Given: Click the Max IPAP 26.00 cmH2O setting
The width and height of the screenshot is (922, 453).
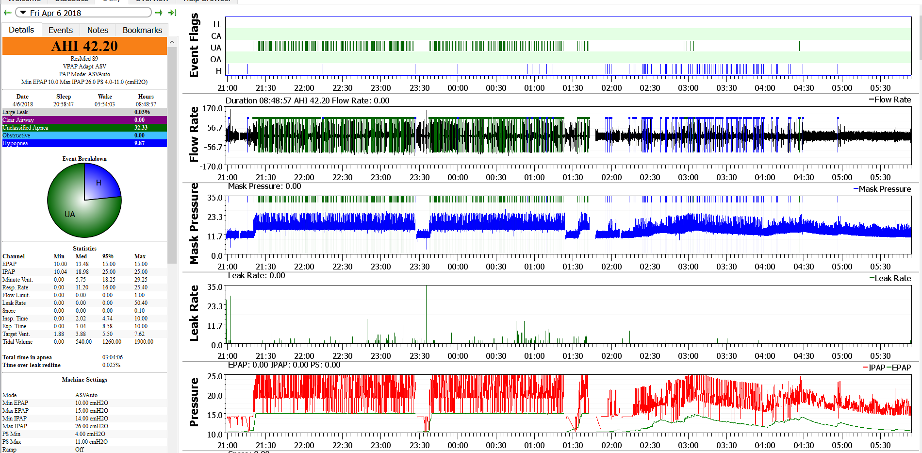Looking at the screenshot, I should pos(84,426).
